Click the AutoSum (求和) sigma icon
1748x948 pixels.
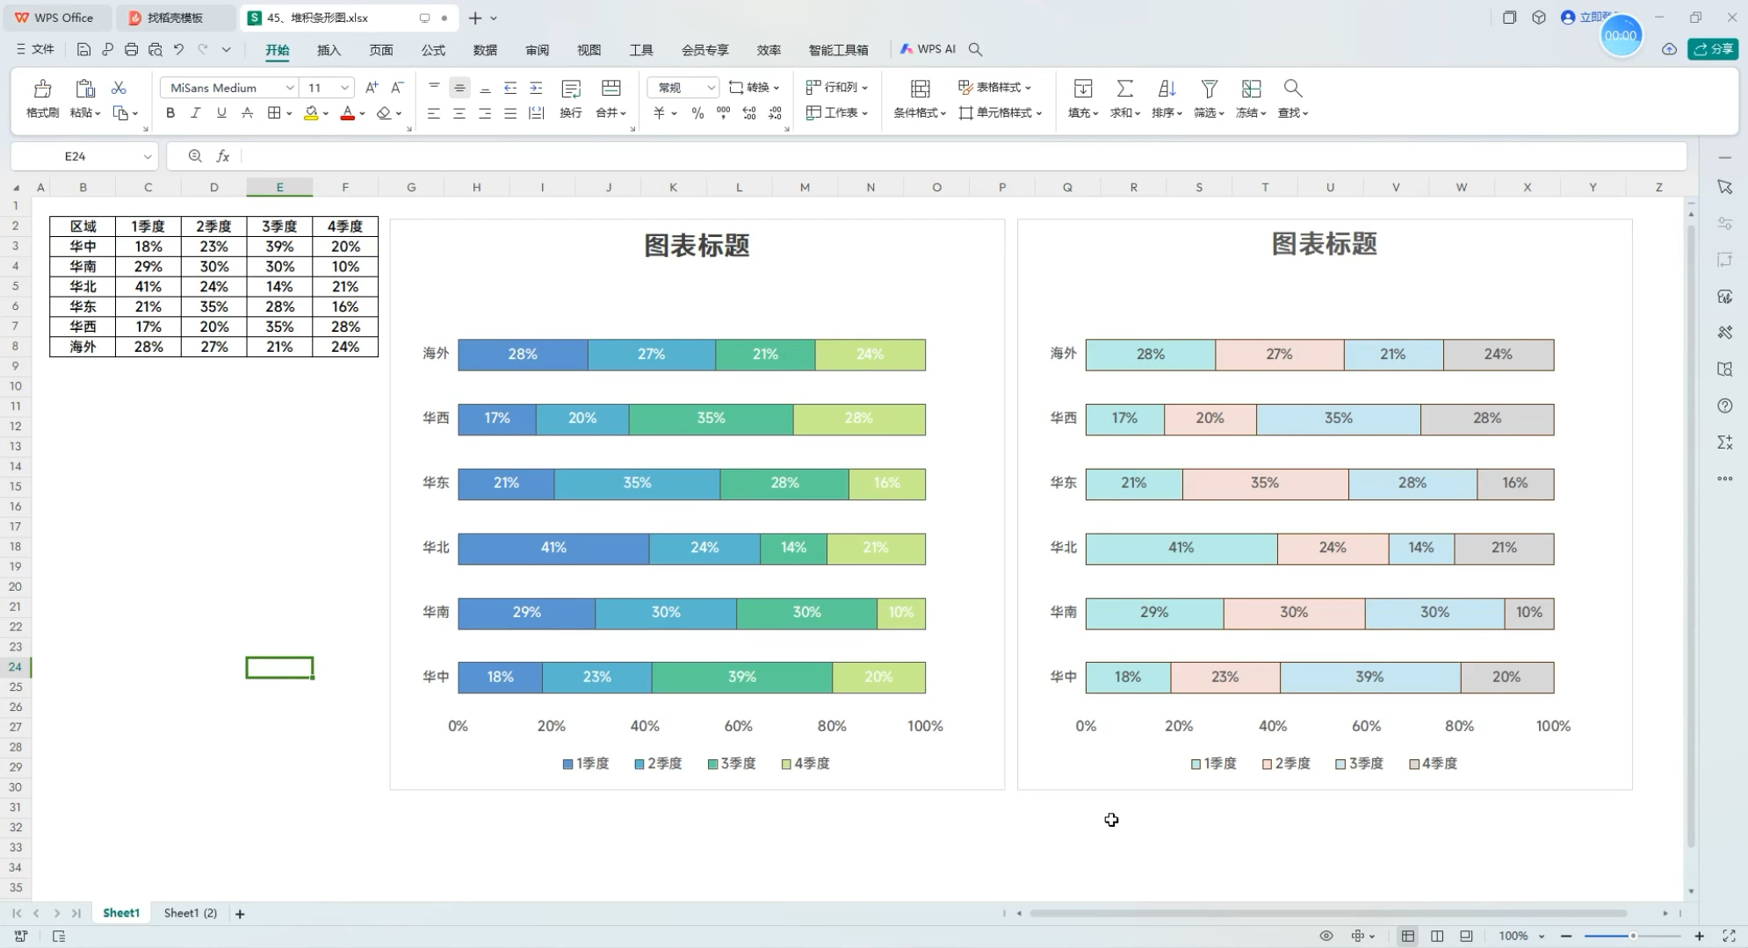click(x=1124, y=89)
